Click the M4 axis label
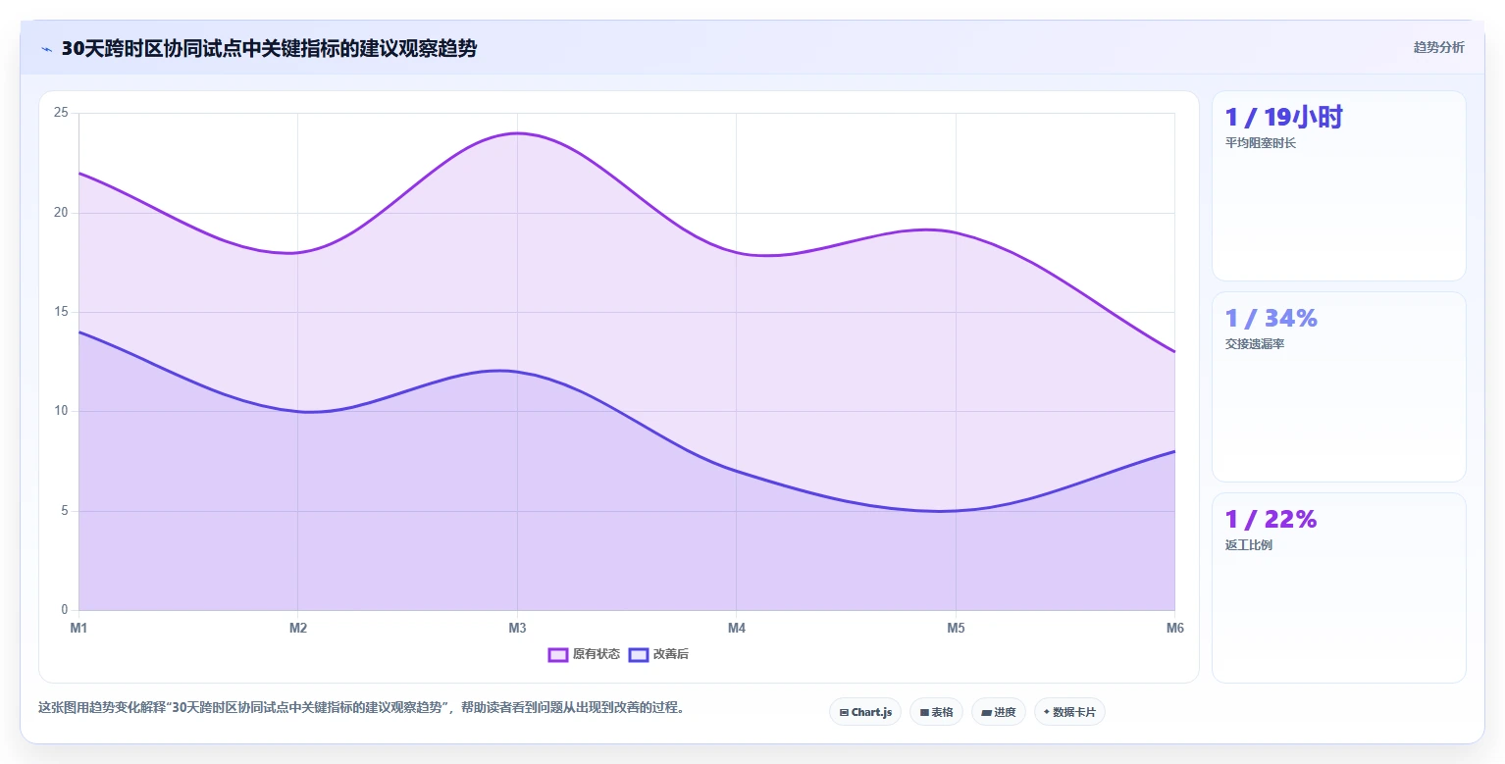Viewport: 1505px width, 764px height. 737,628
